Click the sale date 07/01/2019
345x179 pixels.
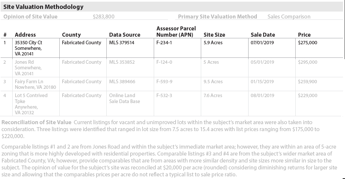pos(262,43)
